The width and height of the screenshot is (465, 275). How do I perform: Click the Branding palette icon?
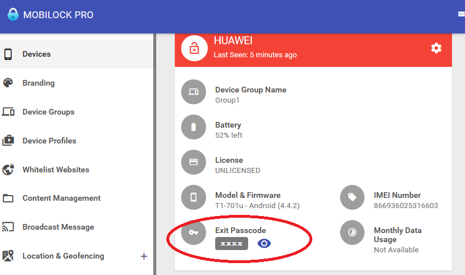[8, 83]
